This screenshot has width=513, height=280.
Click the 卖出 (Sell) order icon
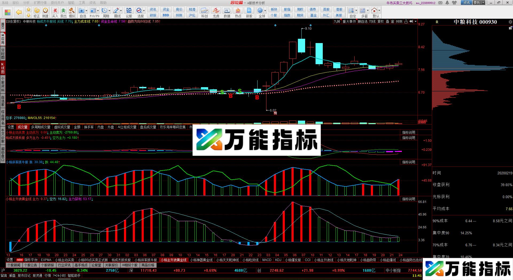[63, 10]
